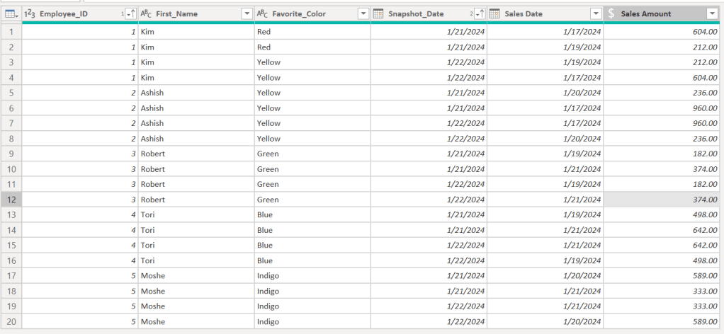This screenshot has width=724, height=334.
Task: Open the Employee_ID sort and filter dropdown
Action: point(130,13)
